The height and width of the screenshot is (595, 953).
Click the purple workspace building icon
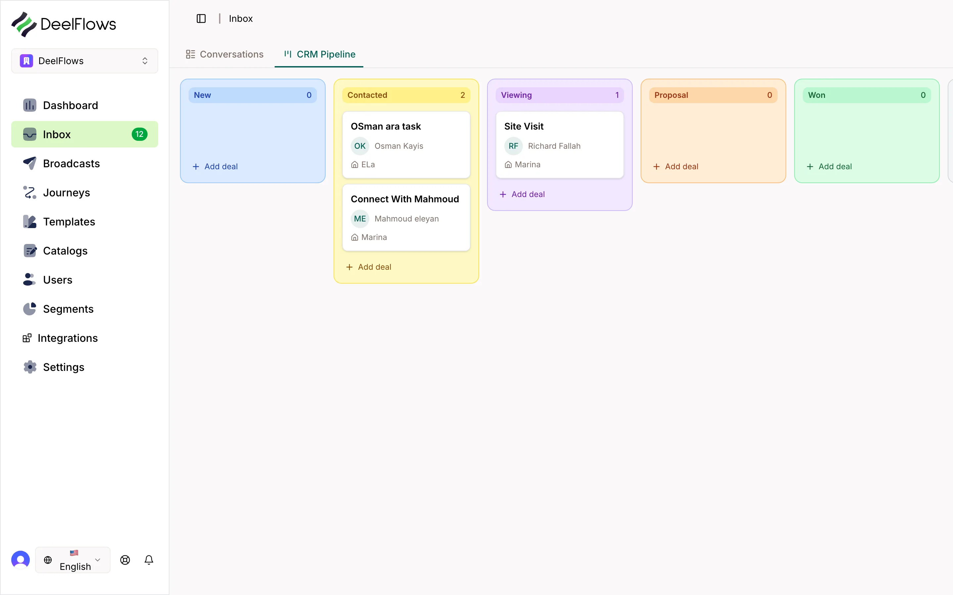[26, 61]
